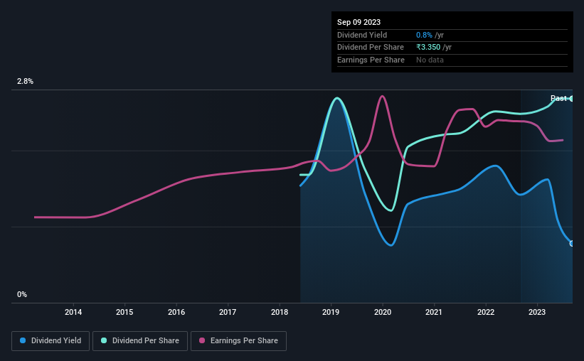Click the 0.8% Dividend Yield value
The image size is (584, 361).
pyautogui.click(x=424, y=35)
